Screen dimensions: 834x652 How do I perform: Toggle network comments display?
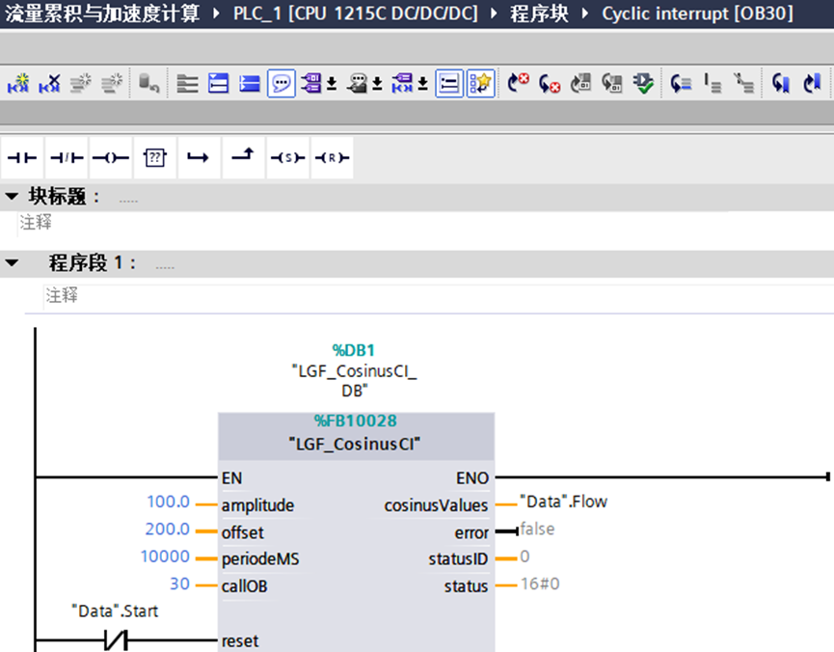[x=449, y=83]
